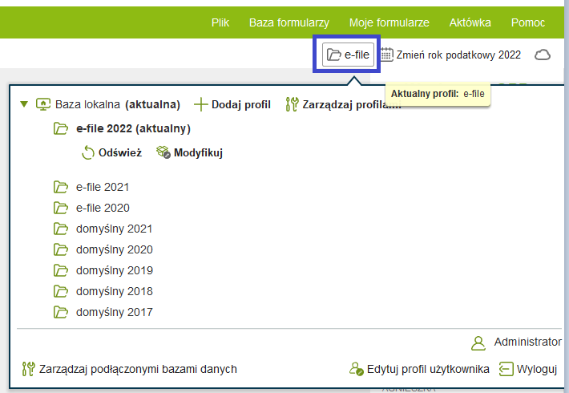569x393 pixels.
Task: Click Modyfikuj to edit the profile
Action: [x=190, y=152]
